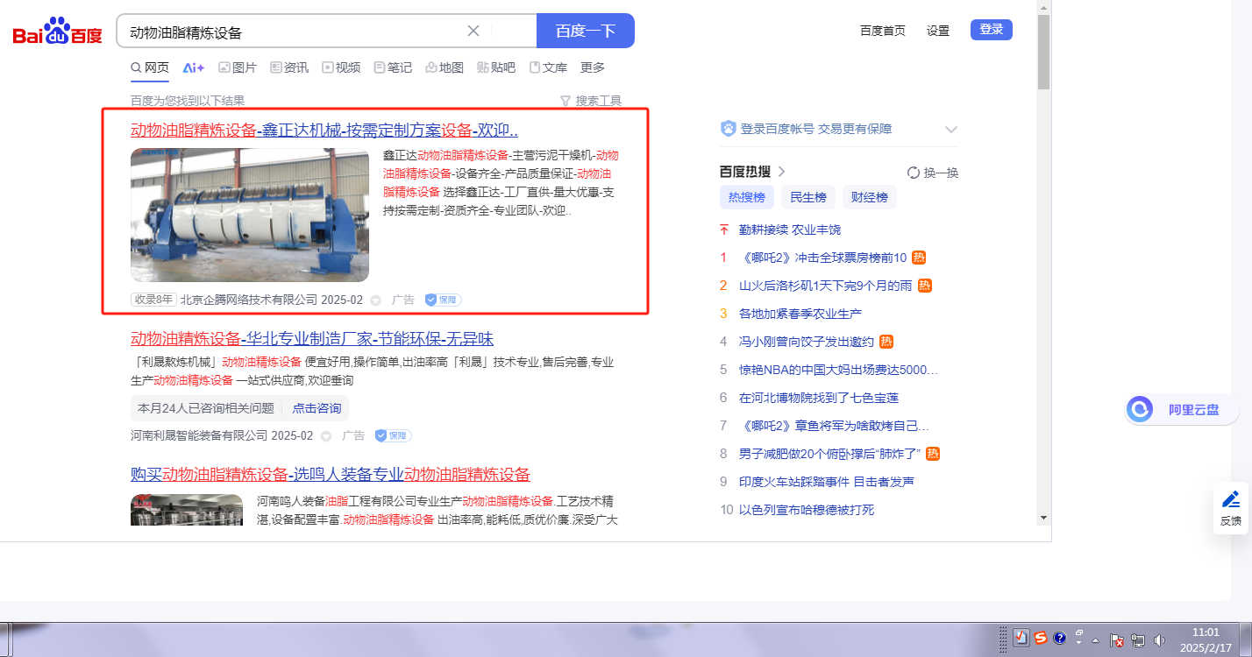This screenshot has width=1252, height=657.
Task: Switch to the 贴吧 tab
Action: pos(496,67)
